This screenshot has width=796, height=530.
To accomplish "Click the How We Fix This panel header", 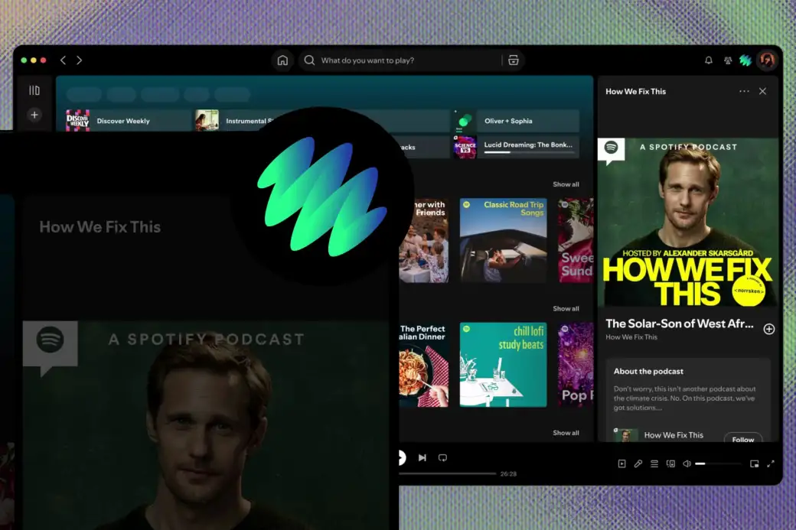I will coord(635,91).
